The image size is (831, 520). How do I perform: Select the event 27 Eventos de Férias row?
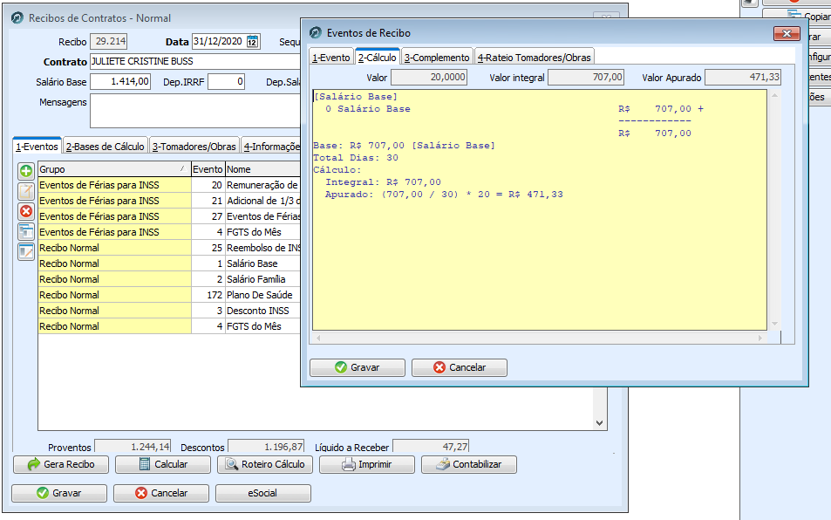[x=169, y=216]
